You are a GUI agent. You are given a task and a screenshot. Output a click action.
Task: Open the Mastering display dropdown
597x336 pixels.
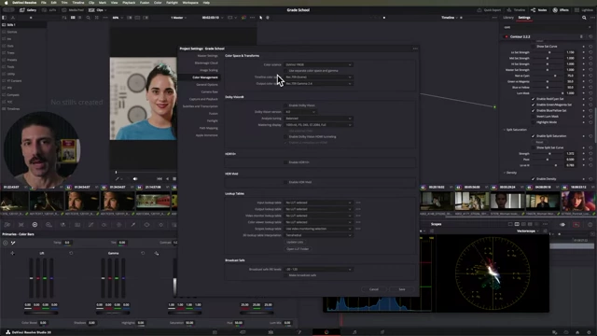click(318, 125)
